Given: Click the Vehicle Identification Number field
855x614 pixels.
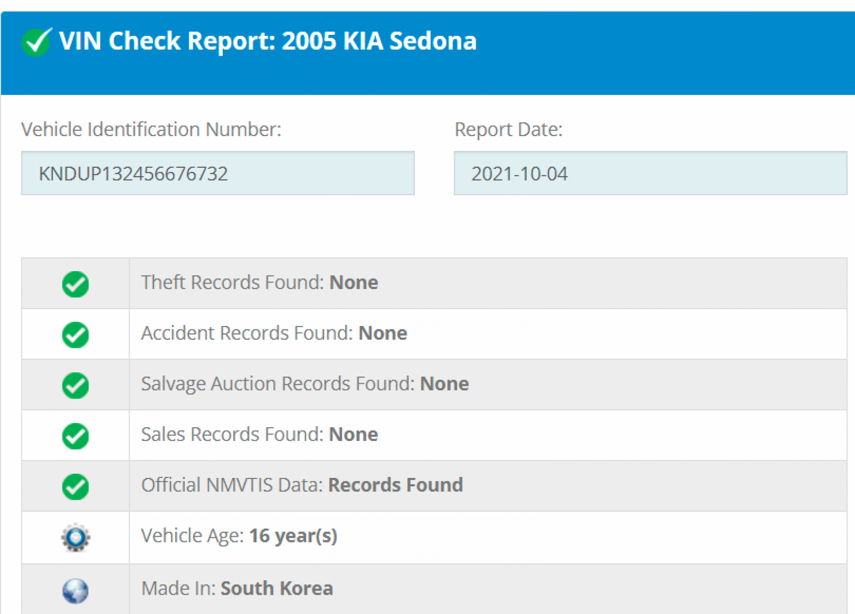Looking at the screenshot, I should pyautogui.click(x=218, y=173).
